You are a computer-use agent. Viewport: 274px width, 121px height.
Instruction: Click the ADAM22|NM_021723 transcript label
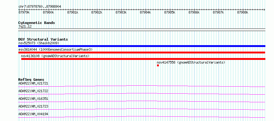tap(33, 106)
